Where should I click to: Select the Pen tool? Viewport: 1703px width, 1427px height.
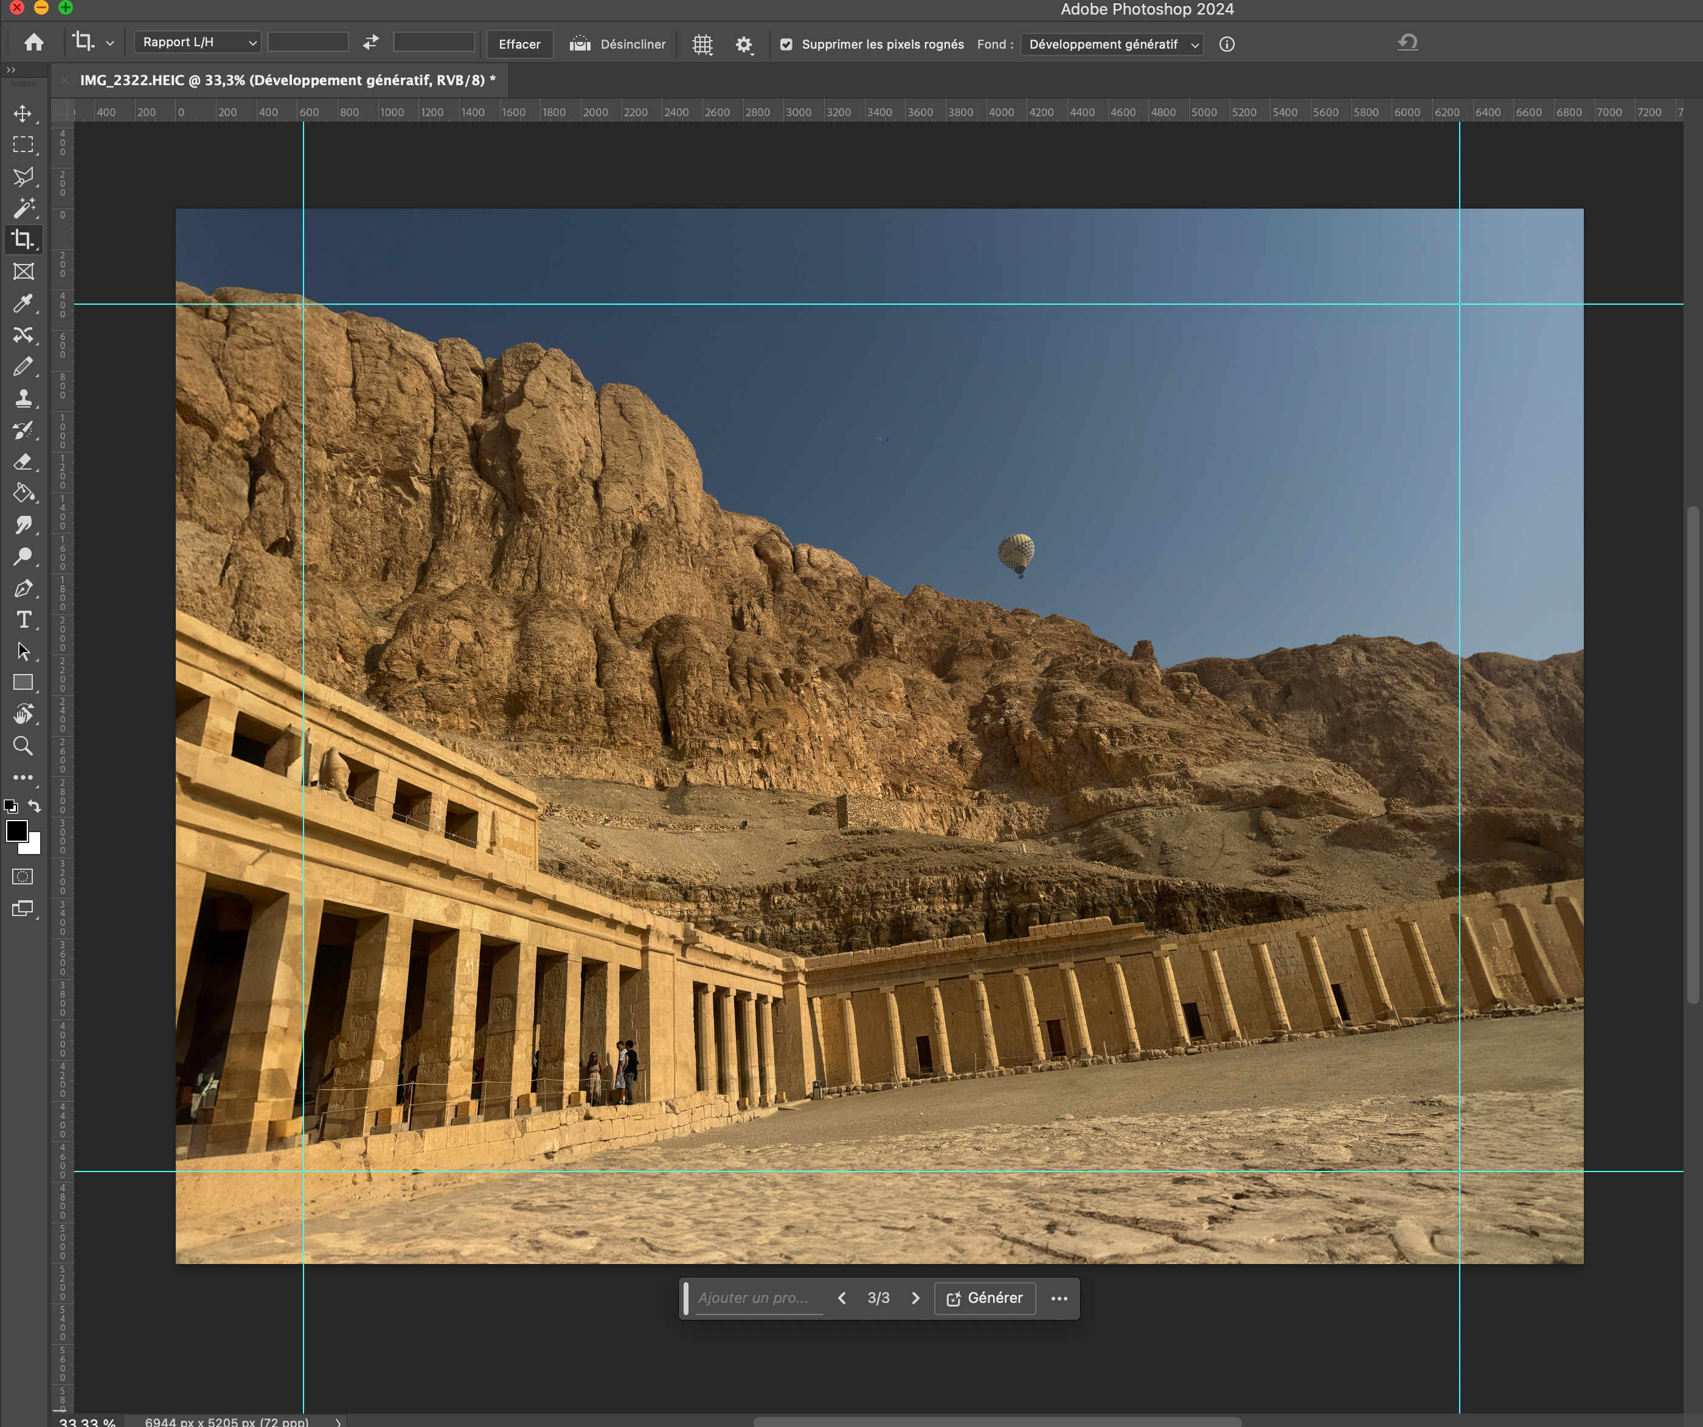(x=24, y=588)
